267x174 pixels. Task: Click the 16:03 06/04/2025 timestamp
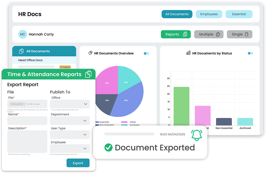172,134
